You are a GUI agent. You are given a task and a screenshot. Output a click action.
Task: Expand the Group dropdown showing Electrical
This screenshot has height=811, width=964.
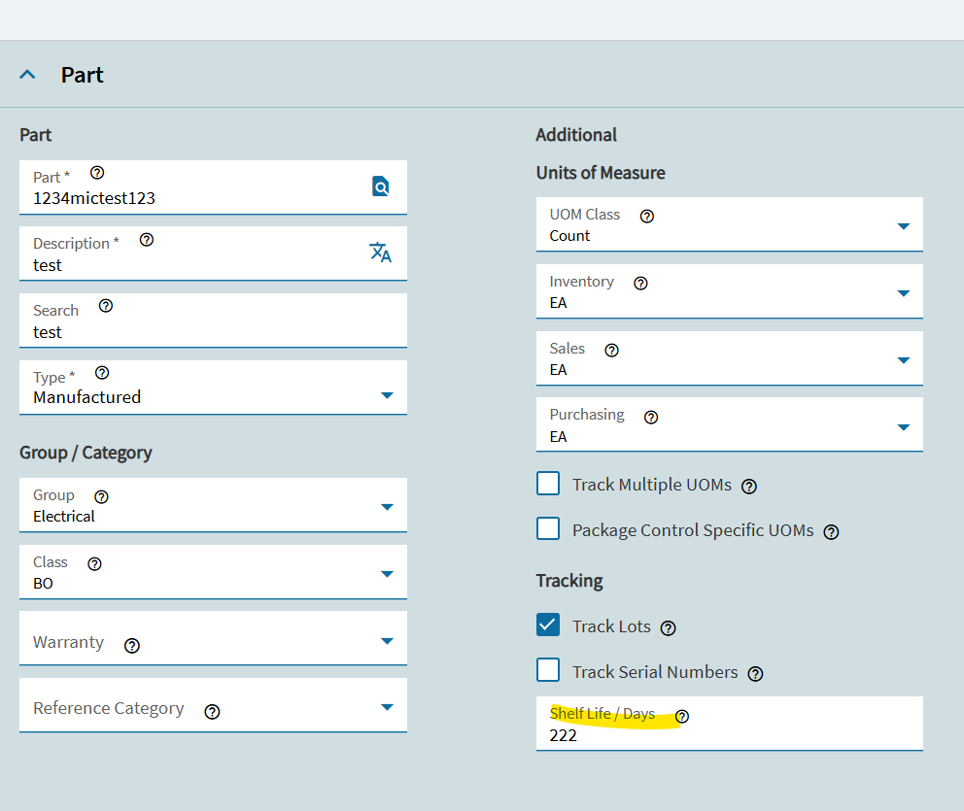click(213, 504)
